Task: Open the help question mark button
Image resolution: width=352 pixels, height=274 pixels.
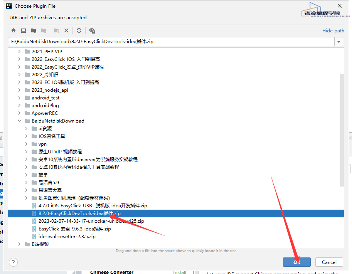Action: coord(13,262)
